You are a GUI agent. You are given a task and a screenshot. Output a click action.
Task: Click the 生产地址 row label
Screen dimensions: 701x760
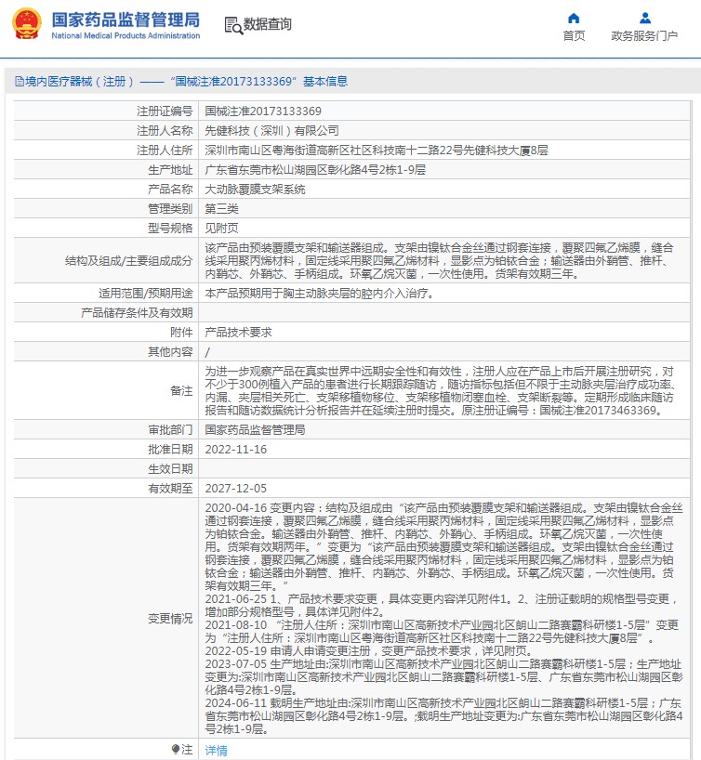coord(170,170)
